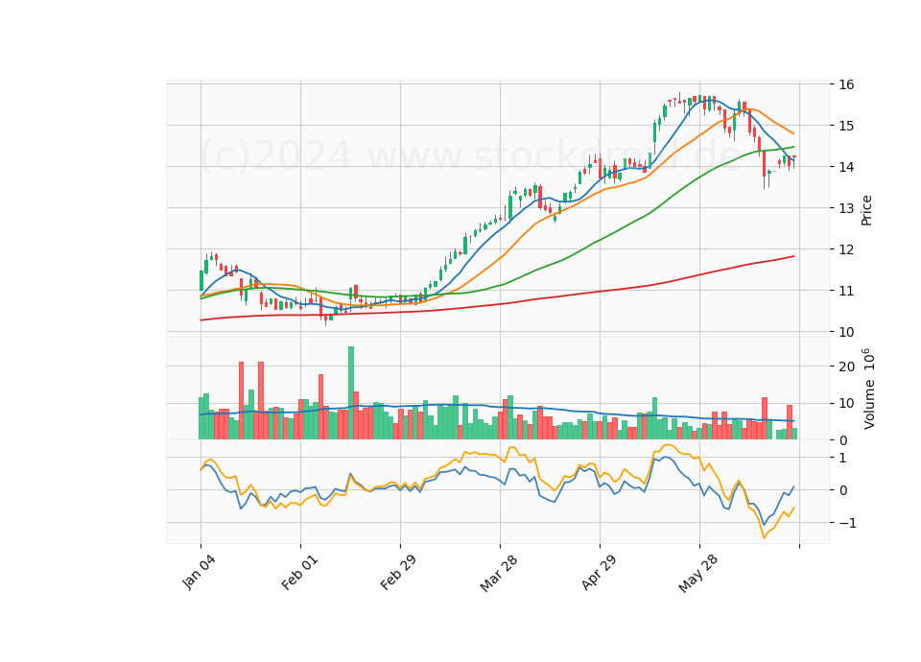Click the tallest green volume bar

[351, 393]
